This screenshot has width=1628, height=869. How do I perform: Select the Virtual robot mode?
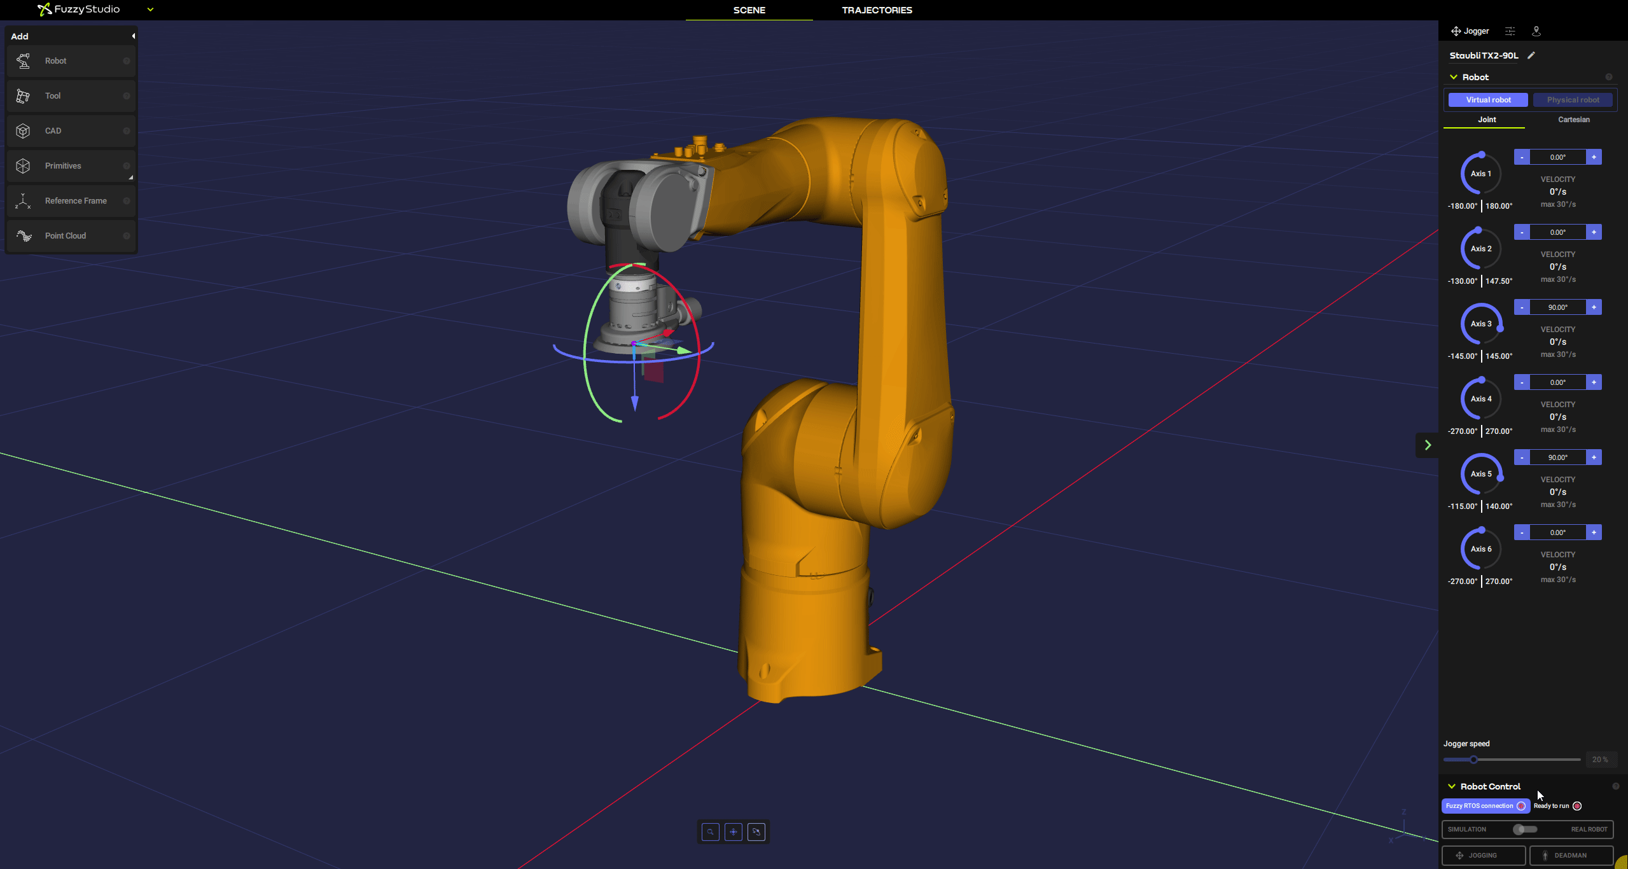click(x=1488, y=100)
